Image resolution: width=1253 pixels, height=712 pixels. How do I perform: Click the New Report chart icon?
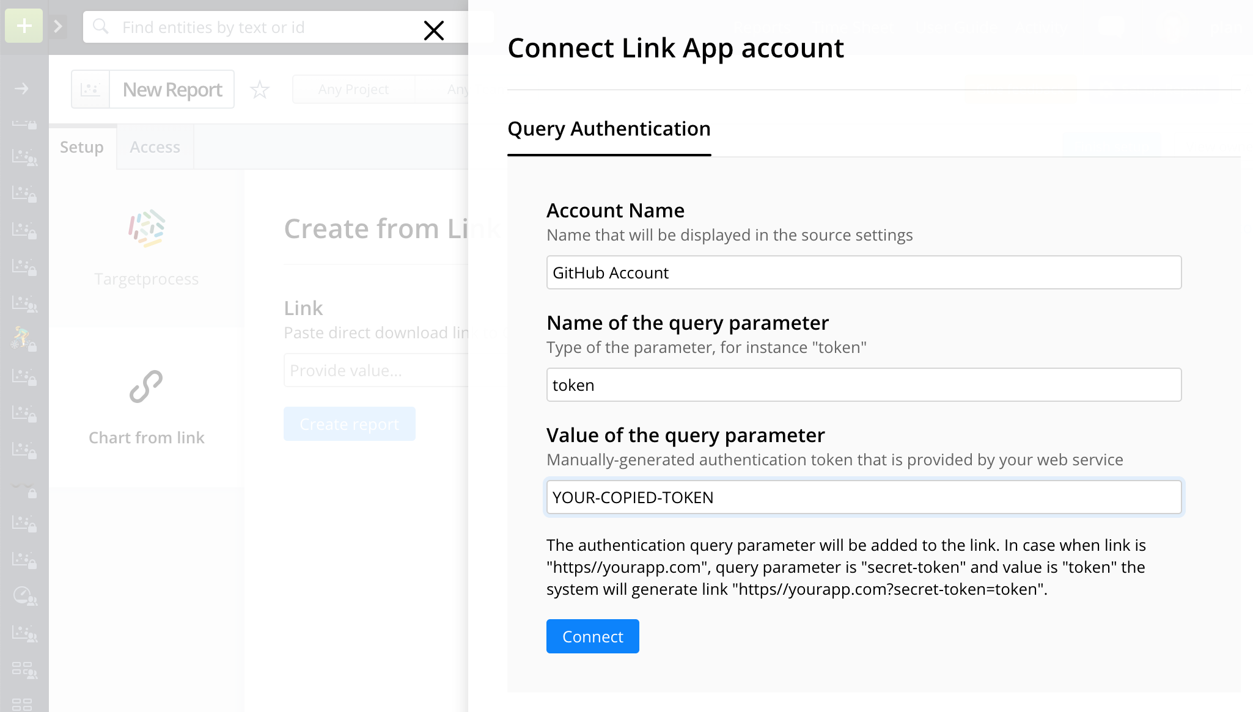(90, 90)
